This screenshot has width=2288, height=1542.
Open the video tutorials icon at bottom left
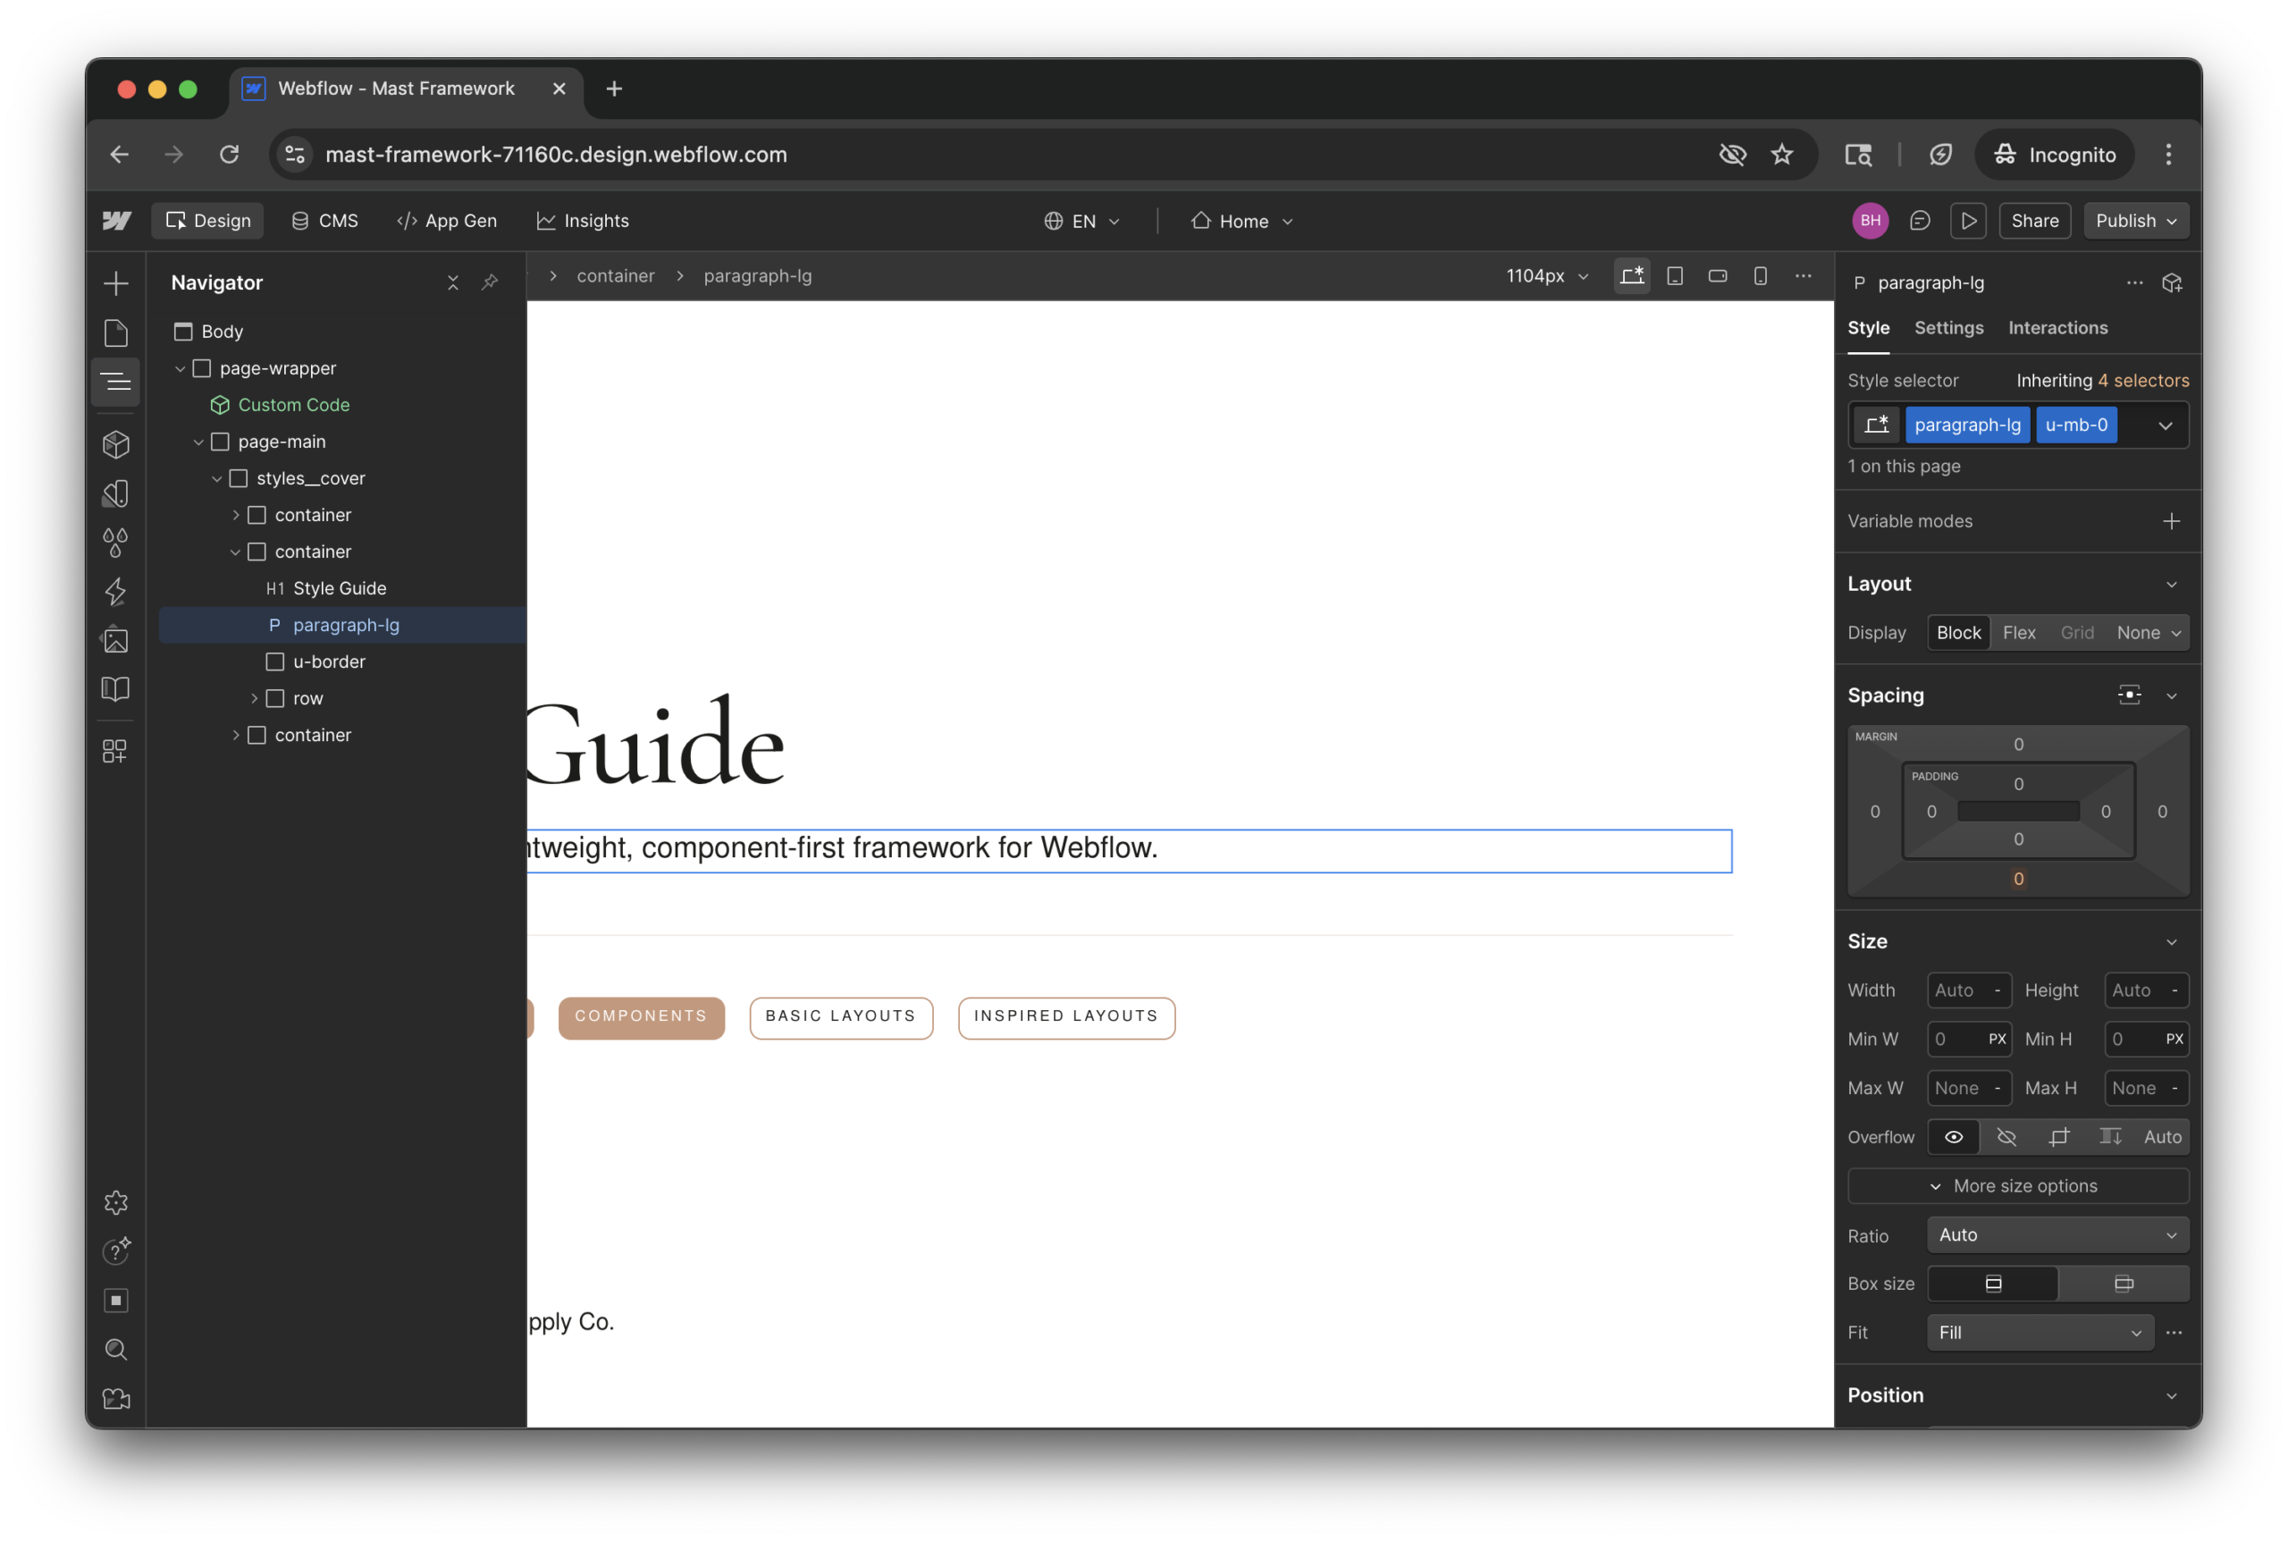click(x=115, y=1399)
